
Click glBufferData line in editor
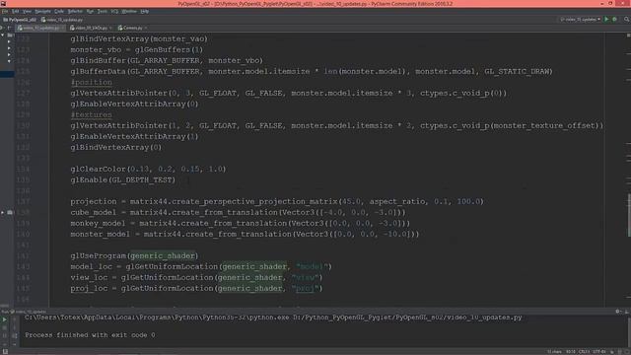click(x=312, y=71)
